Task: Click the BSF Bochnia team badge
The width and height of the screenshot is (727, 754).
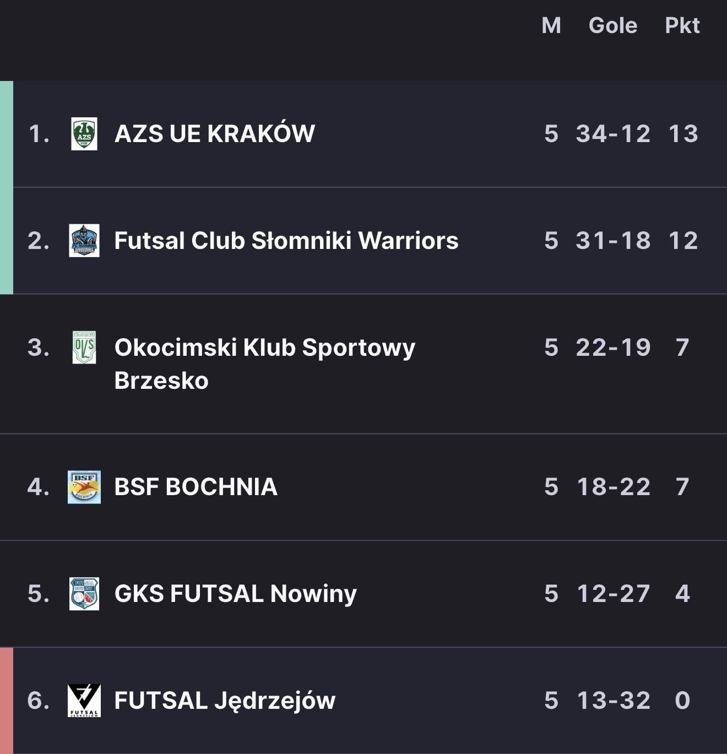Action: [x=84, y=487]
